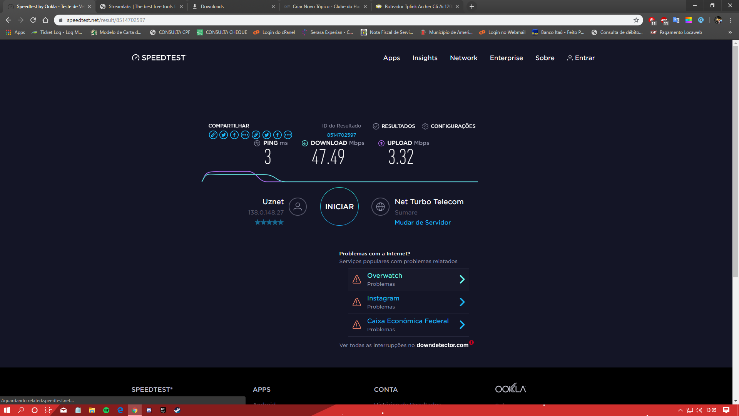Viewport: 739px width, 416px height.
Task: Open the Windows notification center
Action: pyautogui.click(x=726, y=410)
